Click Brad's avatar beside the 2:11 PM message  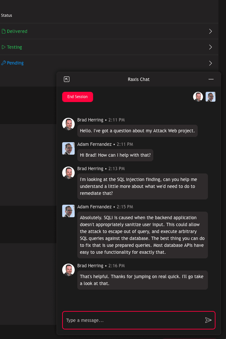coord(68,124)
